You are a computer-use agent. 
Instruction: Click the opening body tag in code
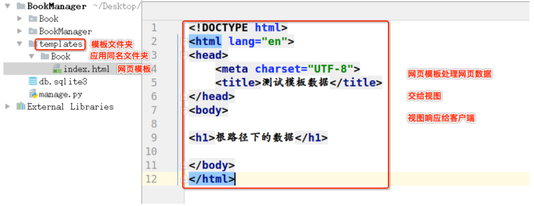coord(208,110)
